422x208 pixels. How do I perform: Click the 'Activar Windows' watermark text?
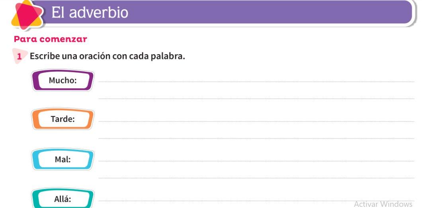coord(383,204)
